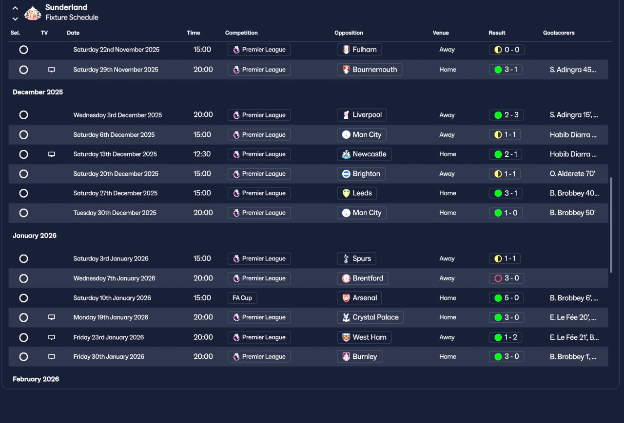624x423 pixels.
Task: Click the Arsenal club crest
Action: coord(346,298)
